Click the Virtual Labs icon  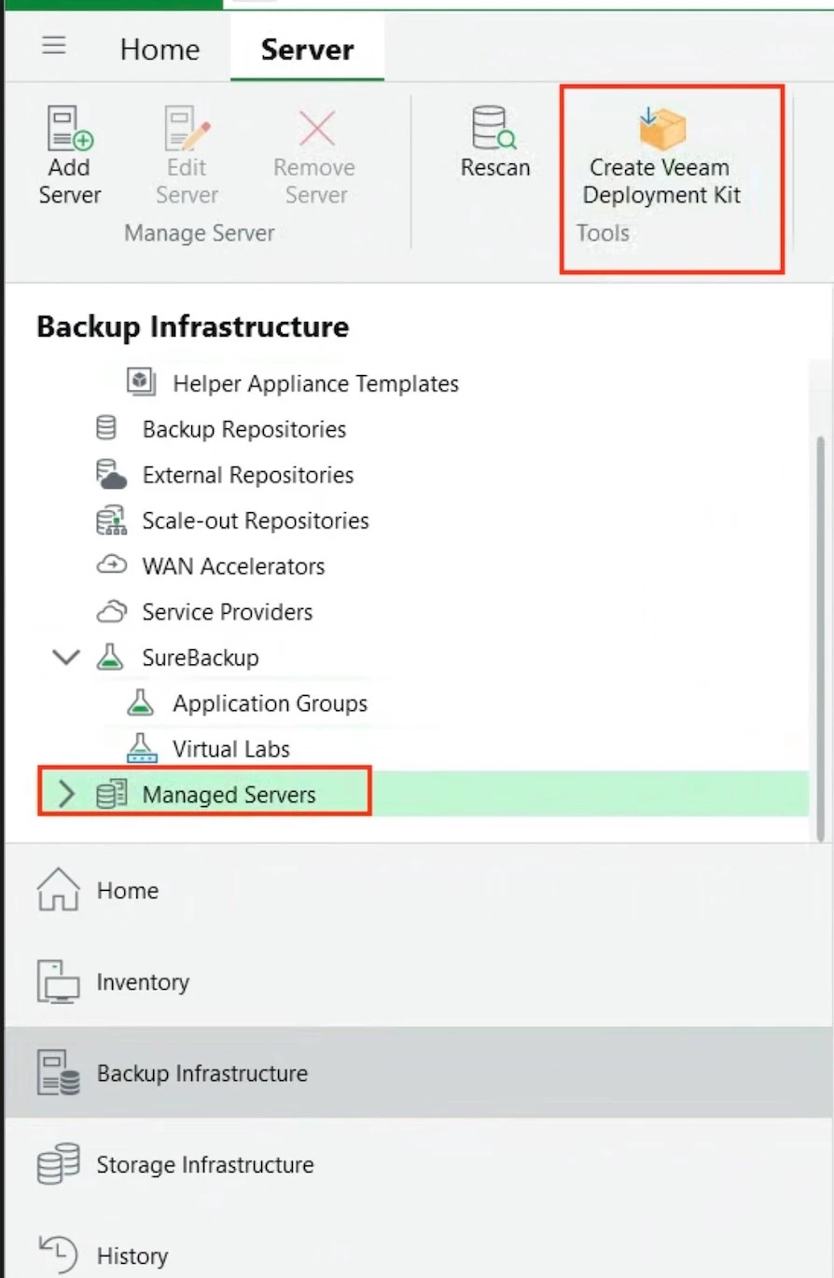[140, 748]
